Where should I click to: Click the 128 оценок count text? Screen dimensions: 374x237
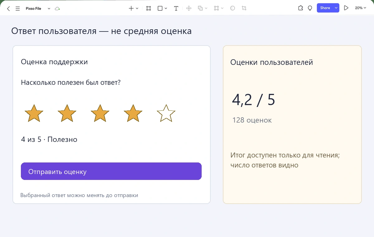click(252, 120)
